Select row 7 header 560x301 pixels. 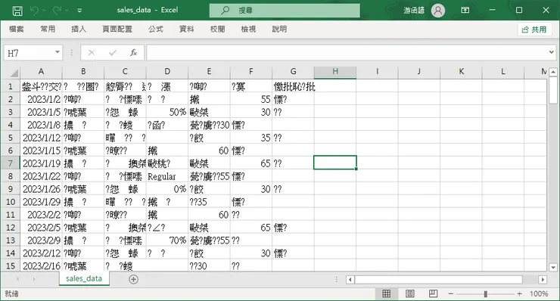11,163
